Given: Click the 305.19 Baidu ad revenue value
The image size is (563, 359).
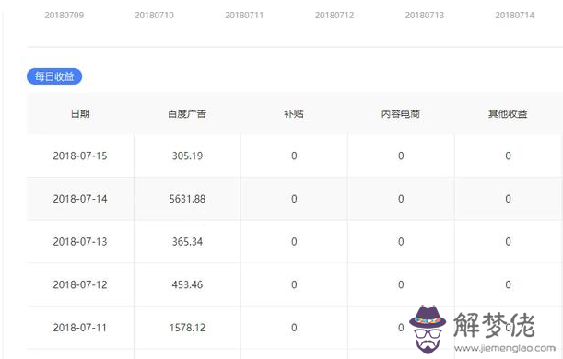Looking at the screenshot, I should point(187,156).
